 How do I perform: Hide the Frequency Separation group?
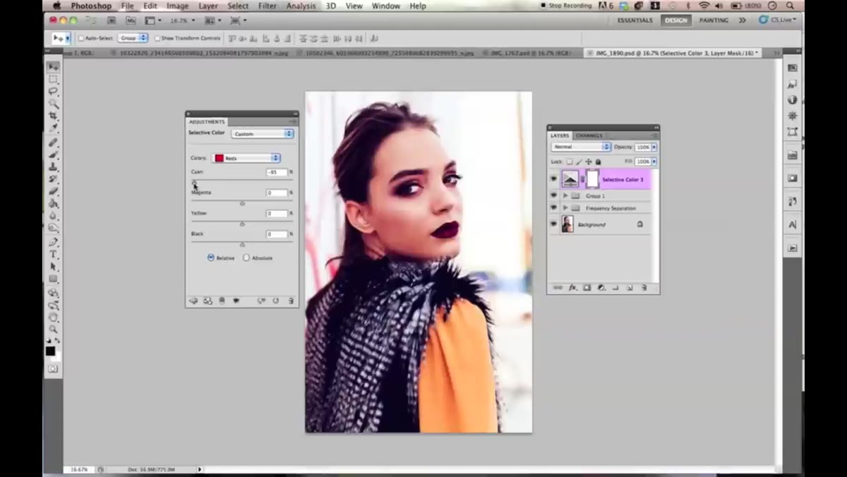(553, 208)
